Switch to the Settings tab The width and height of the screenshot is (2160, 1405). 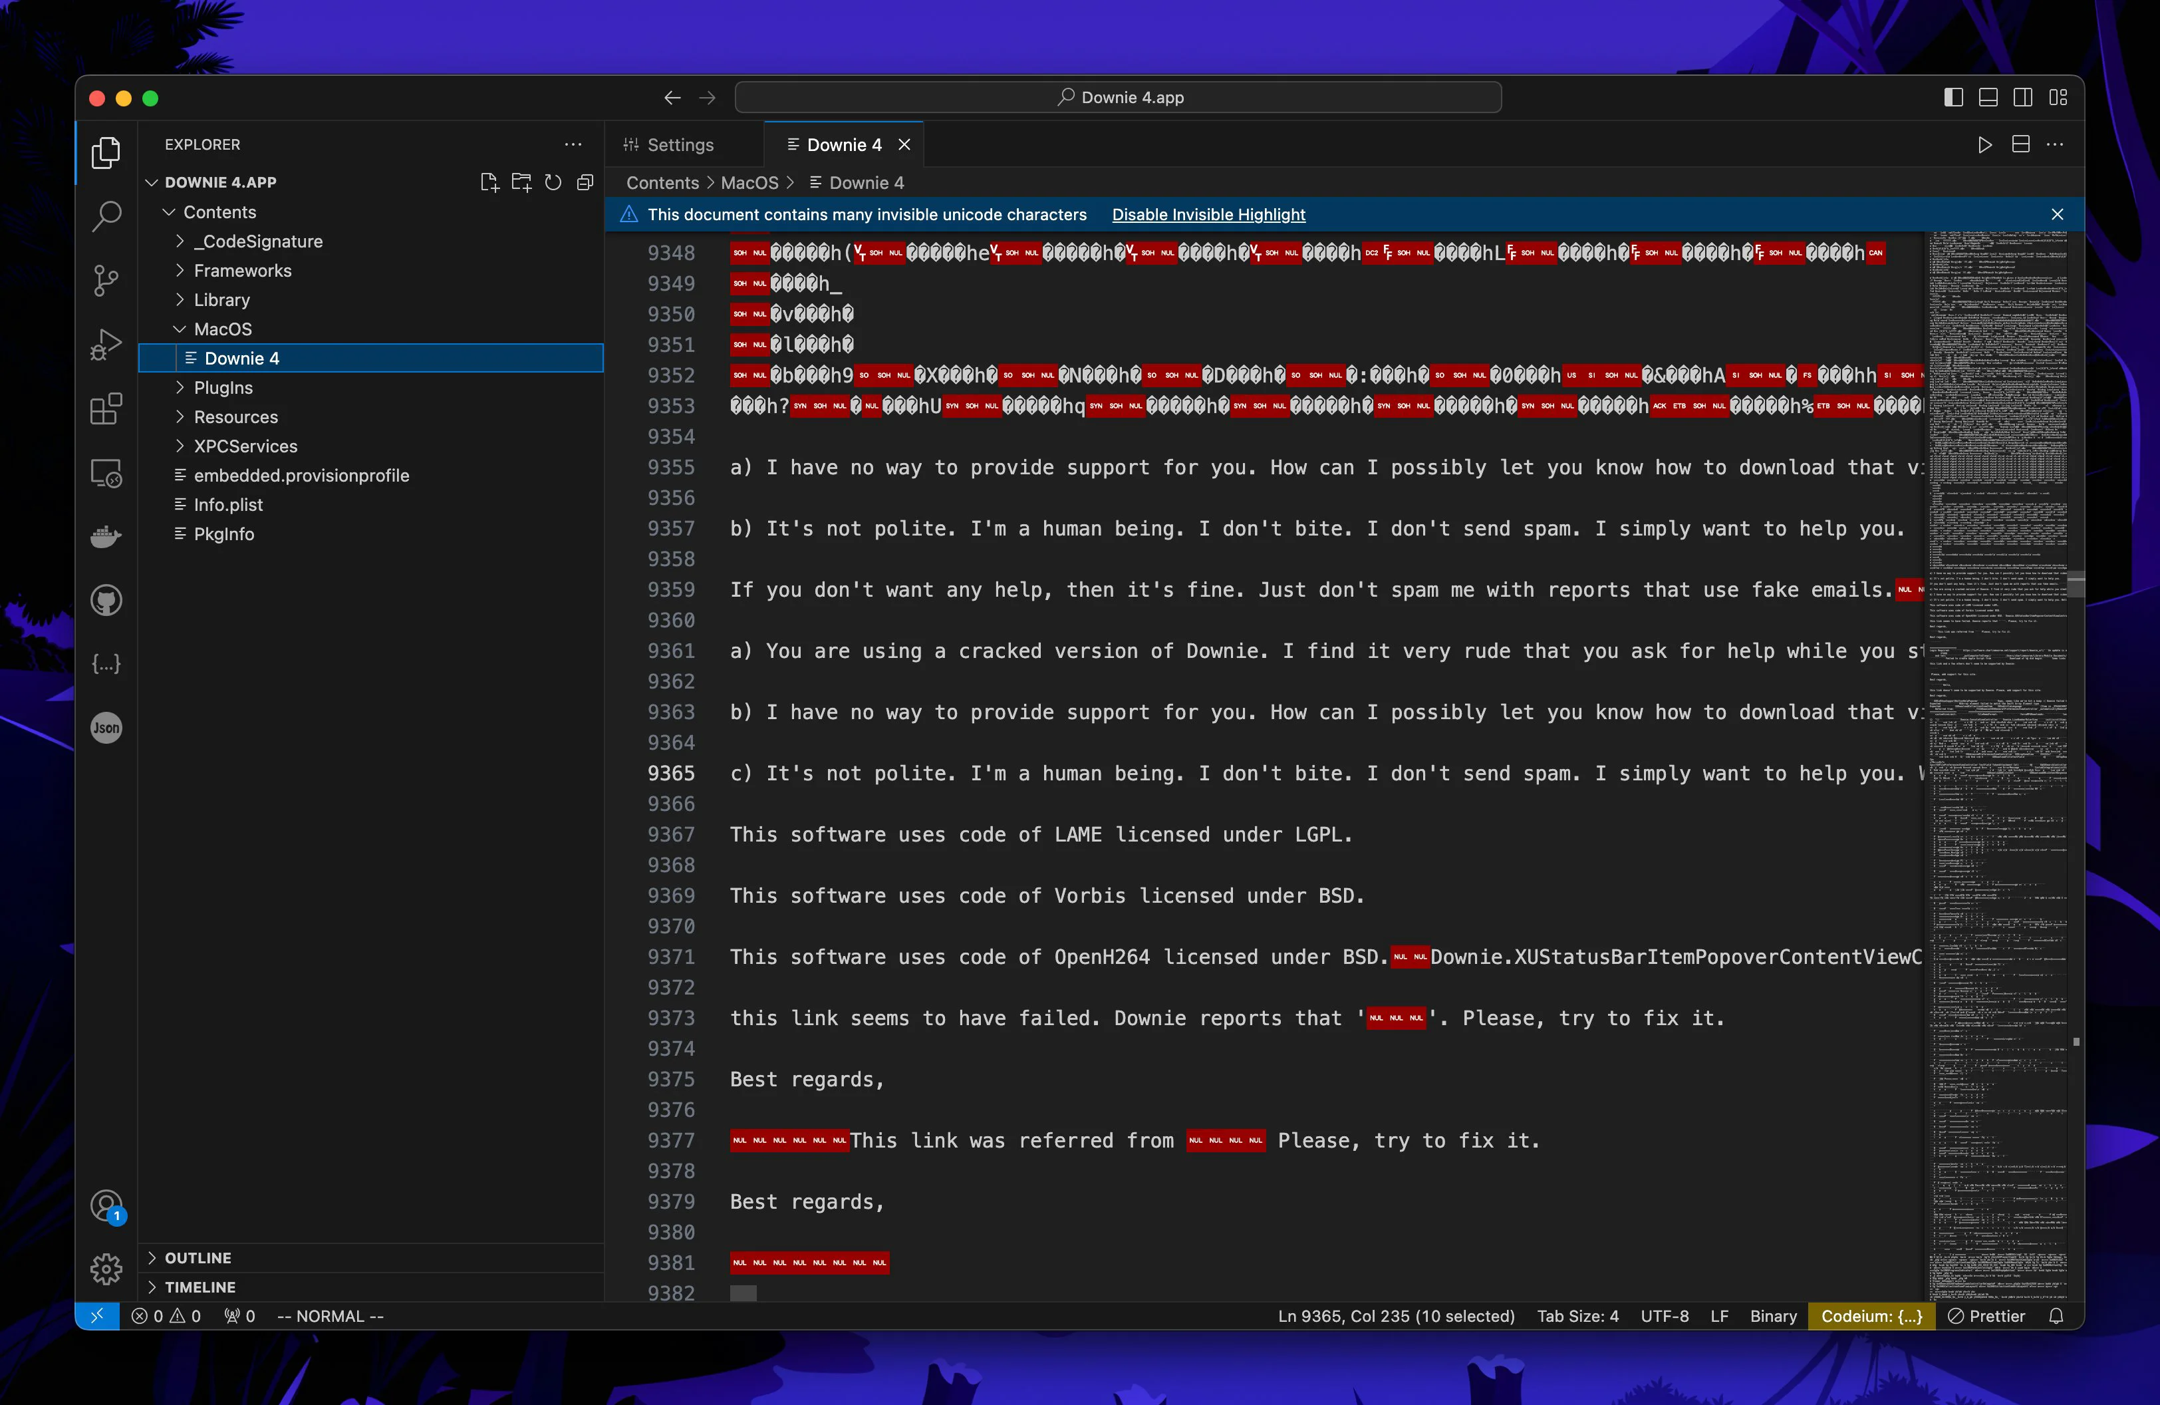680,144
